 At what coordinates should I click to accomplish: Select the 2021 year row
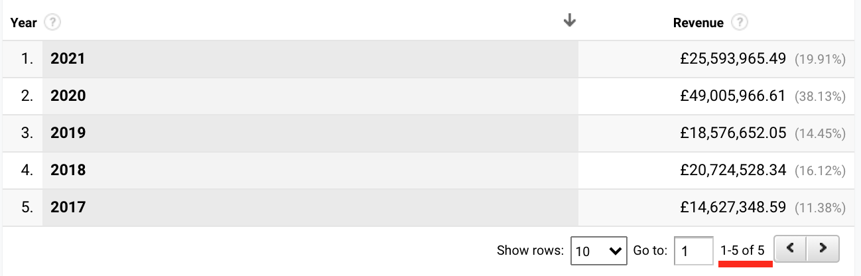(430, 59)
